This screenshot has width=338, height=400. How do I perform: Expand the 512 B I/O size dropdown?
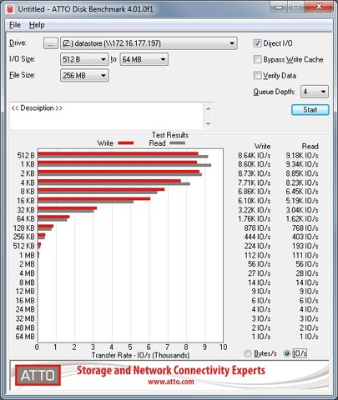(84, 59)
